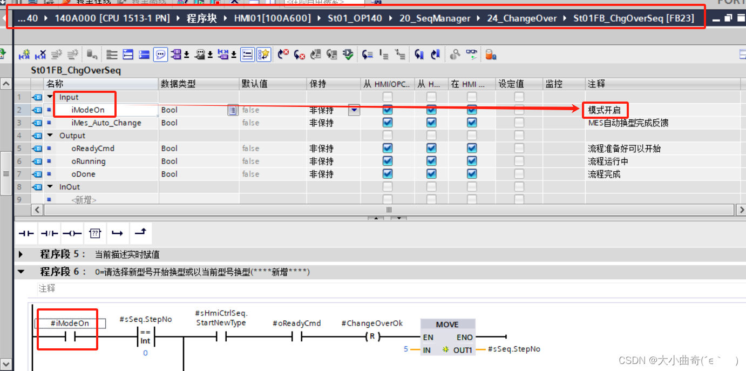Click the Open all networks icon
Screen dimensions: 746x371
coord(128,54)
